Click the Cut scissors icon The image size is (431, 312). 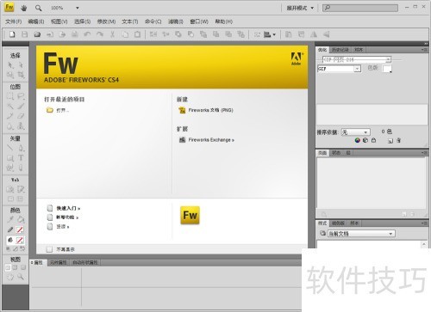pyautogui.click(x=112, y=34)
